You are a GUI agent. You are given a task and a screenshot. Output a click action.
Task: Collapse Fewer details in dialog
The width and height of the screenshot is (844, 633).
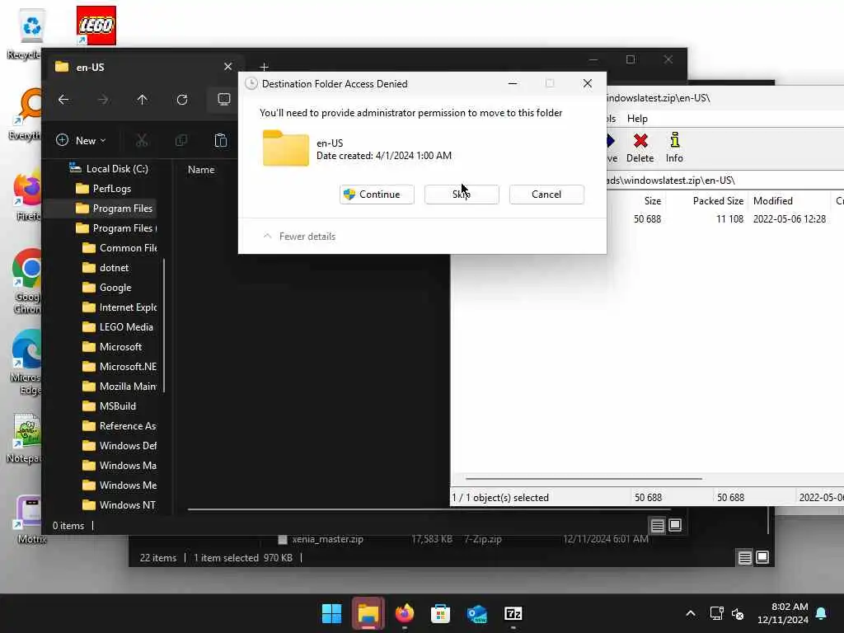click(x=299, y=237)
